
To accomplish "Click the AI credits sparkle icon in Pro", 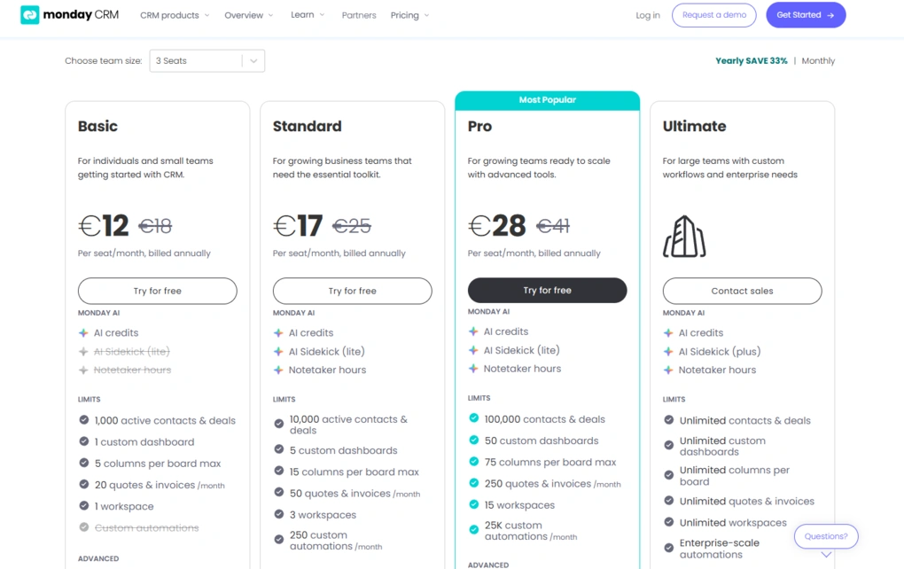I will 473,331.
